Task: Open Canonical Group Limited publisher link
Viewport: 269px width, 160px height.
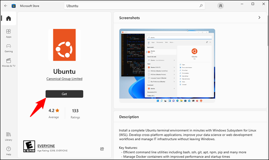Action: pyautogui.click(x=64, y=79)
